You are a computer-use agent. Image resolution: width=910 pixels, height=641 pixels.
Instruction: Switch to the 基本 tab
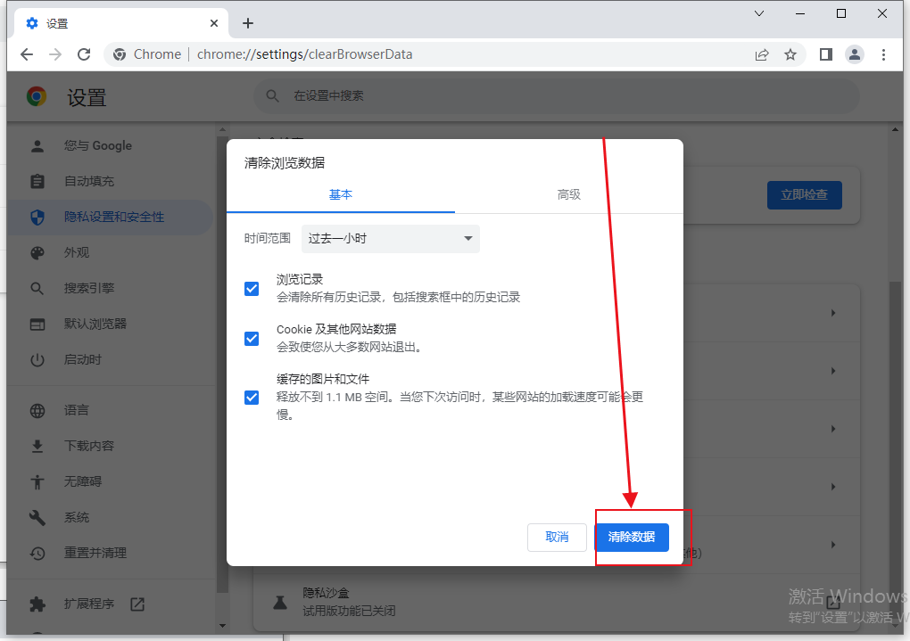pos(341,195)
